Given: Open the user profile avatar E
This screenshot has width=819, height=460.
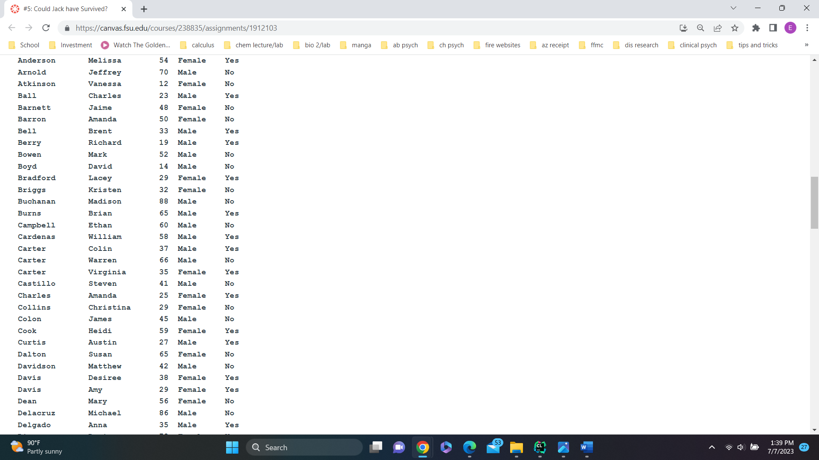Looking at the screenshot, I should (790, 28).
